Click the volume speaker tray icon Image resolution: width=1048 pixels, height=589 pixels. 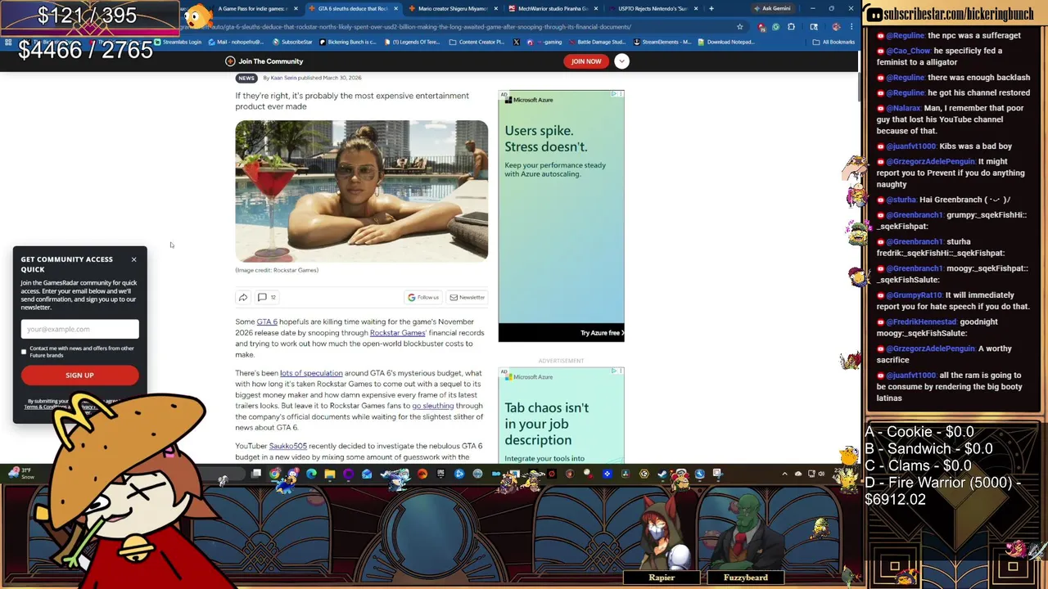tap(822, 474)
